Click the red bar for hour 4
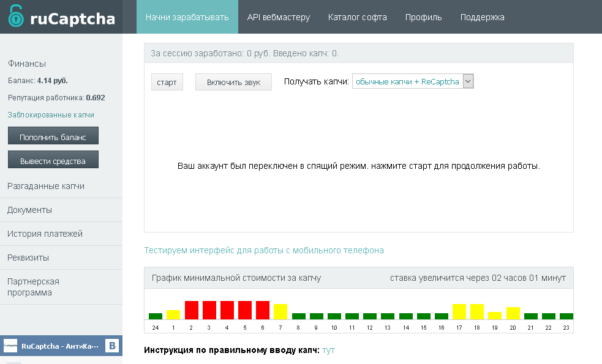This screenshot has width=602, height=364. (227, 310)
